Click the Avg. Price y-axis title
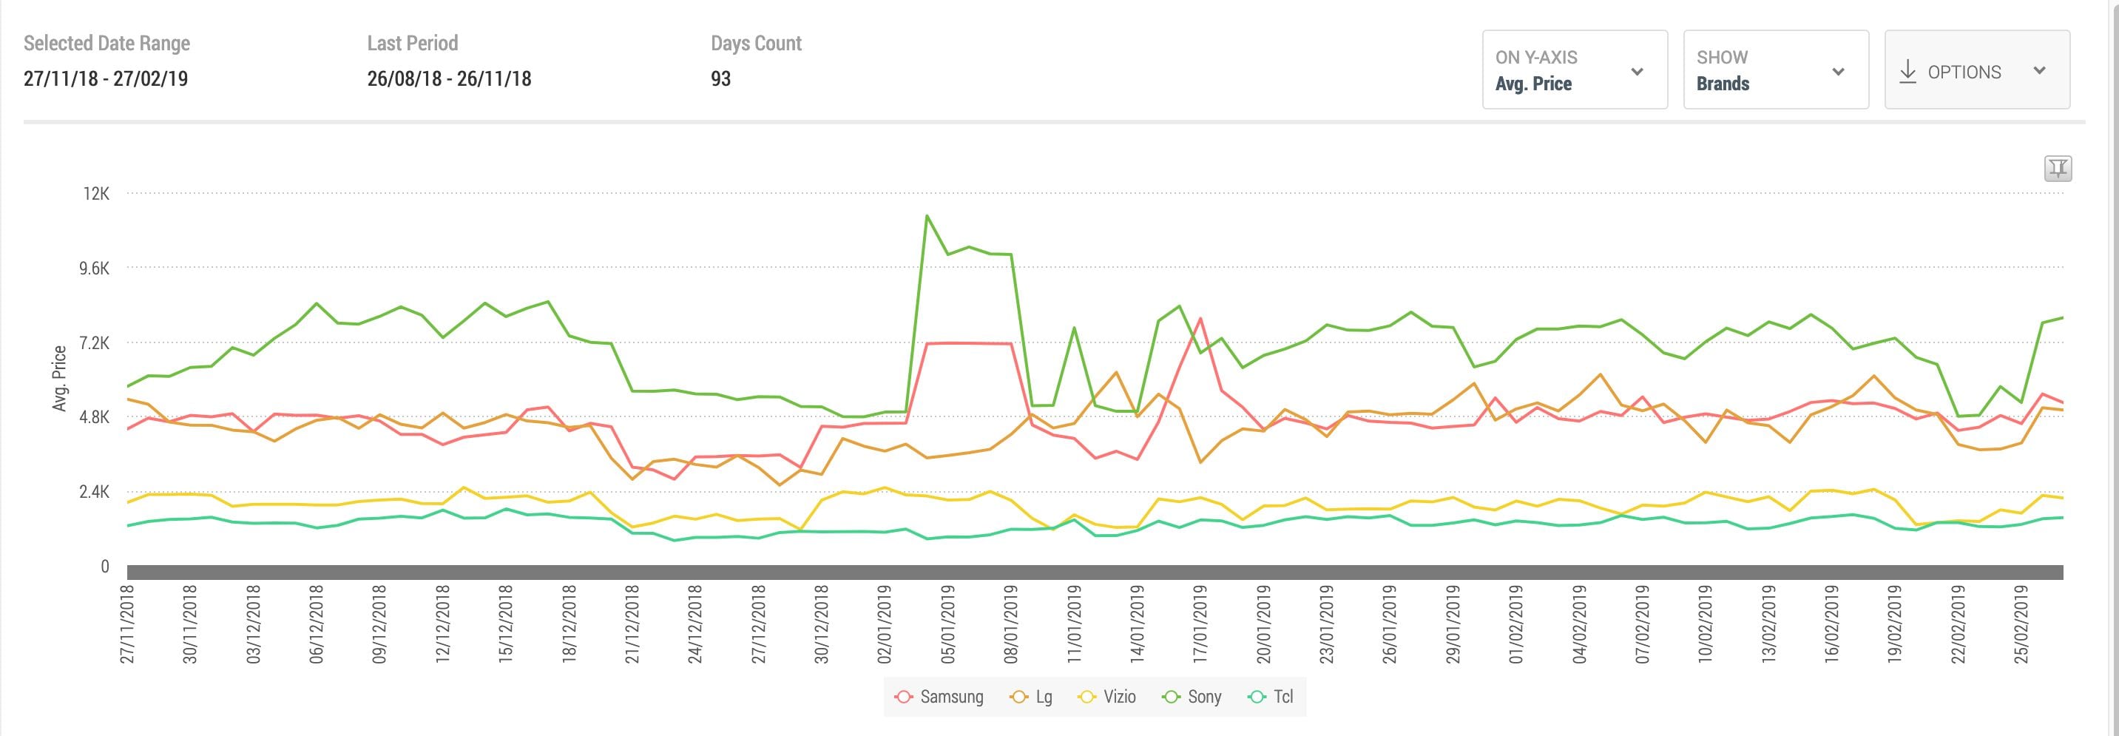This screenshot has height=736, width=2119. [x=59, y=378]
